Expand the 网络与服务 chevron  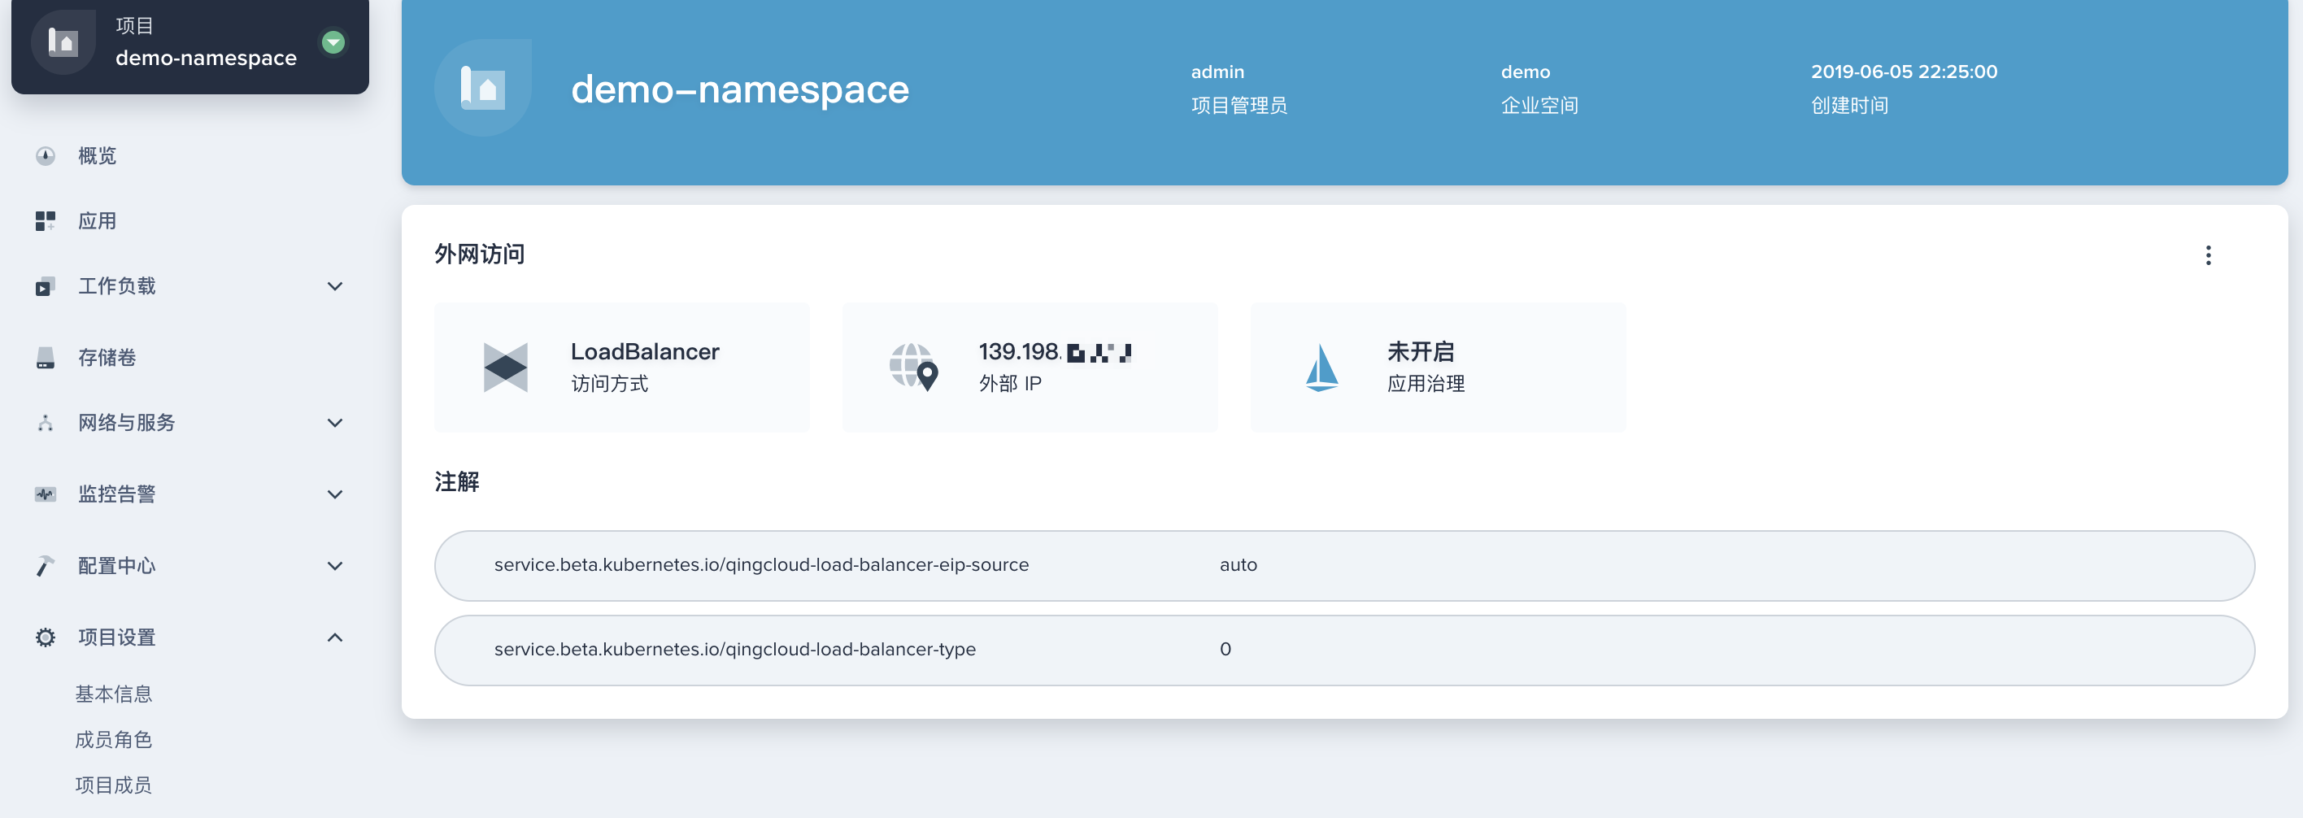[x=335, y=423]
